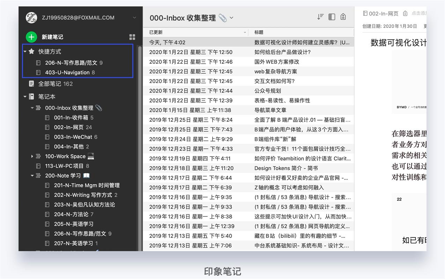Click the notebook icon of 204-N-方法论
Screen dimensions: 445x279
(47, 214)
